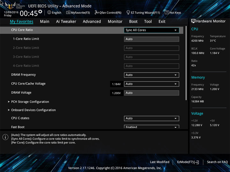Open the Exit tab
The width and height of the screenshot is (230, 172).
coord(162,22)
